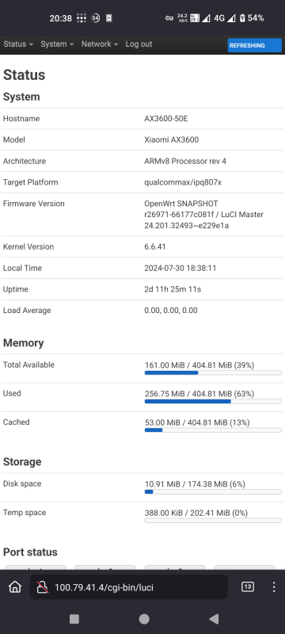This screenshot has width=285, height=634.
Task: Tap the insecure connection padlock icon
Action: point(43,587)
